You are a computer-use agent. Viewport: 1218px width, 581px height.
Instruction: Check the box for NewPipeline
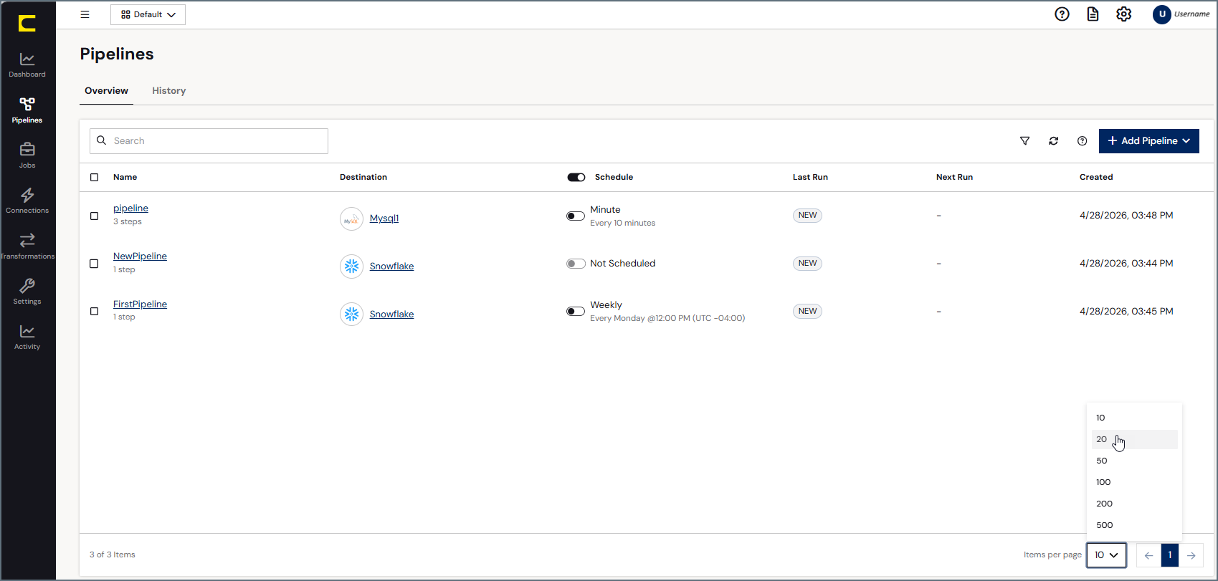coord(94,264)
